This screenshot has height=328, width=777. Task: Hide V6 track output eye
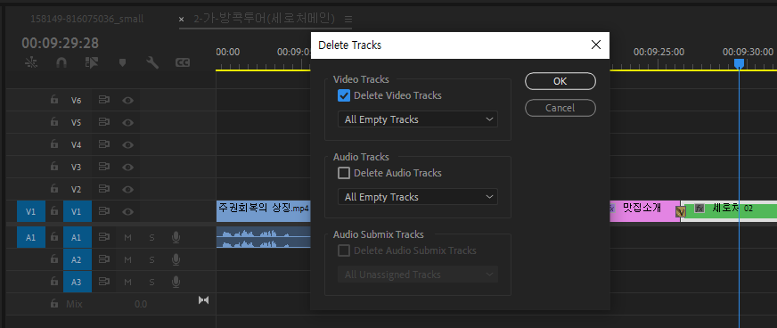[127, 100]
